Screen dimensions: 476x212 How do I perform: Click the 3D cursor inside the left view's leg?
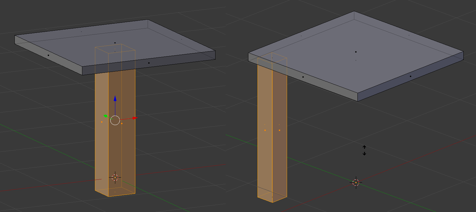115,177
